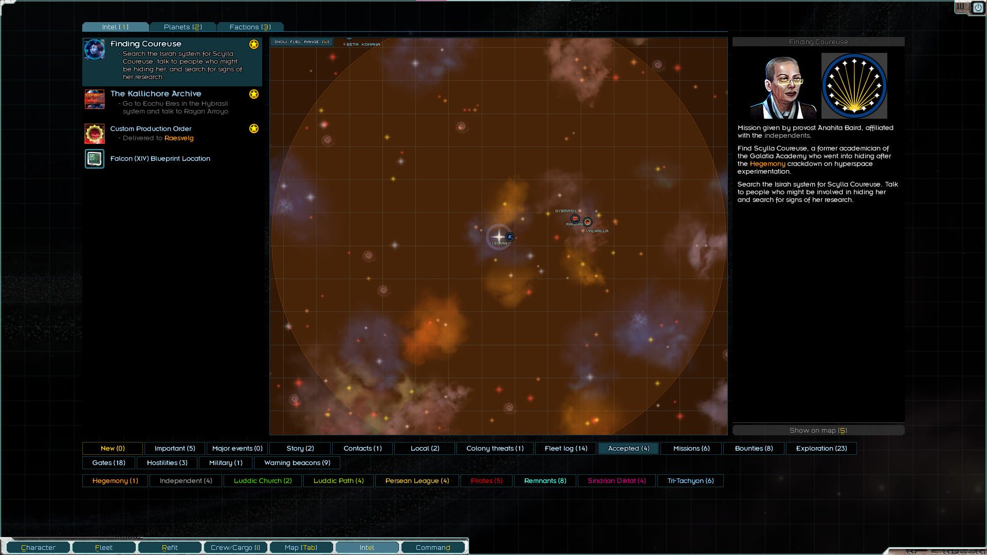Click the Custom Production Order gear icon

pos(95,134)
